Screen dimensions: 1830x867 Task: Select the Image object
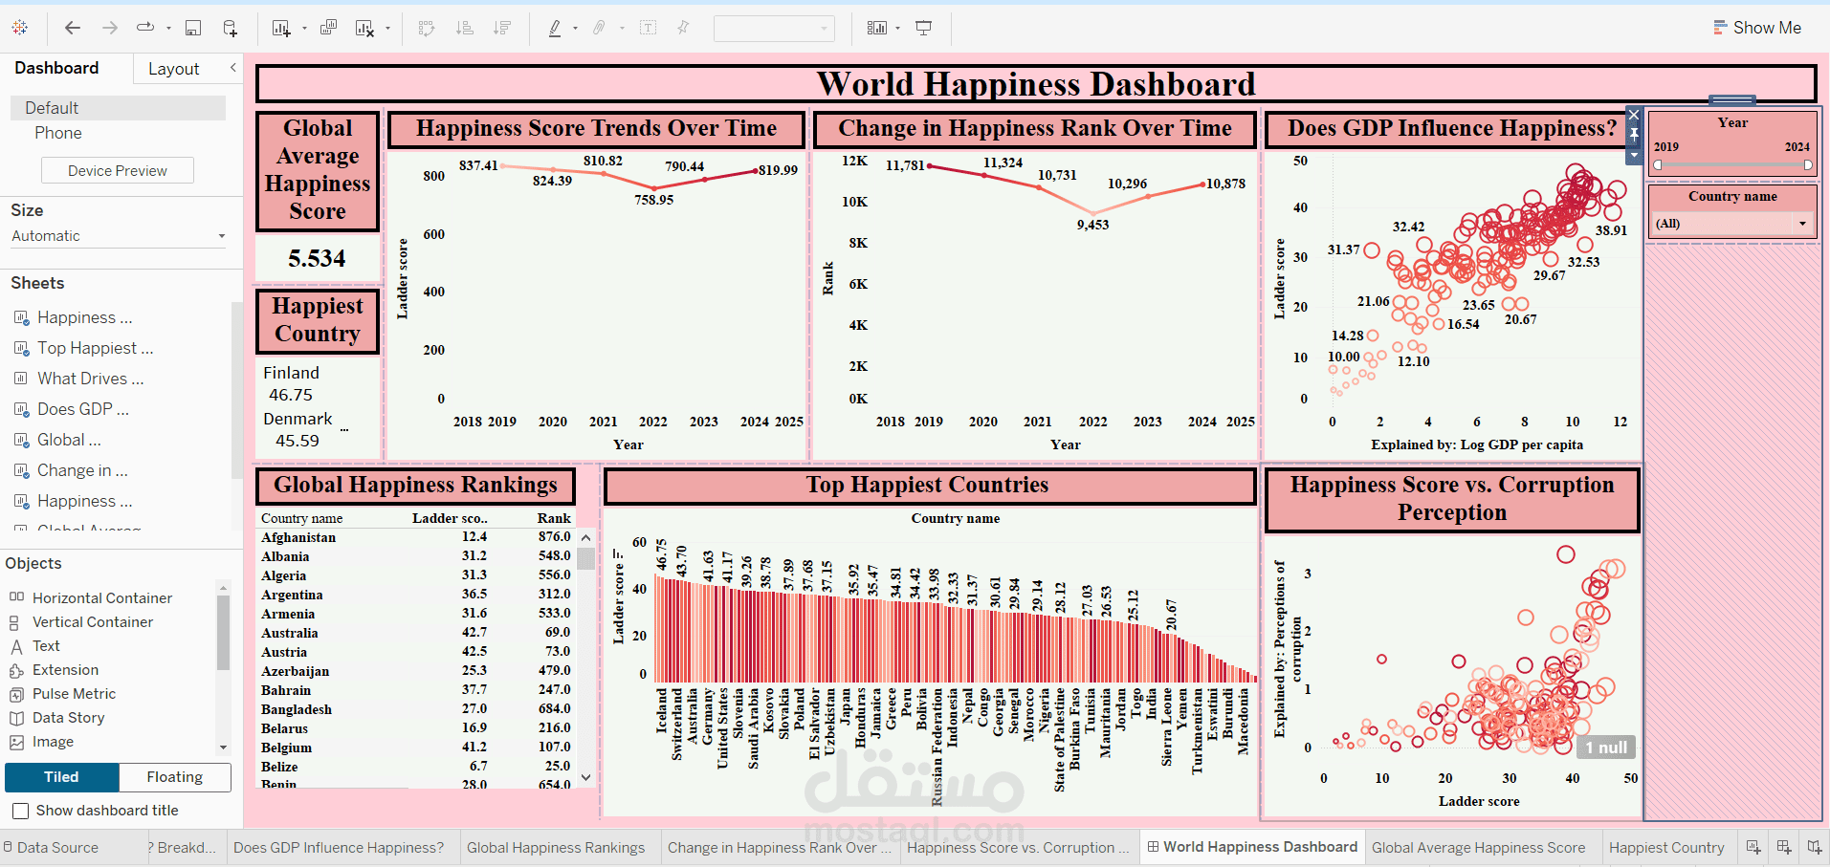pyautogui.click(x=53, y=742)
